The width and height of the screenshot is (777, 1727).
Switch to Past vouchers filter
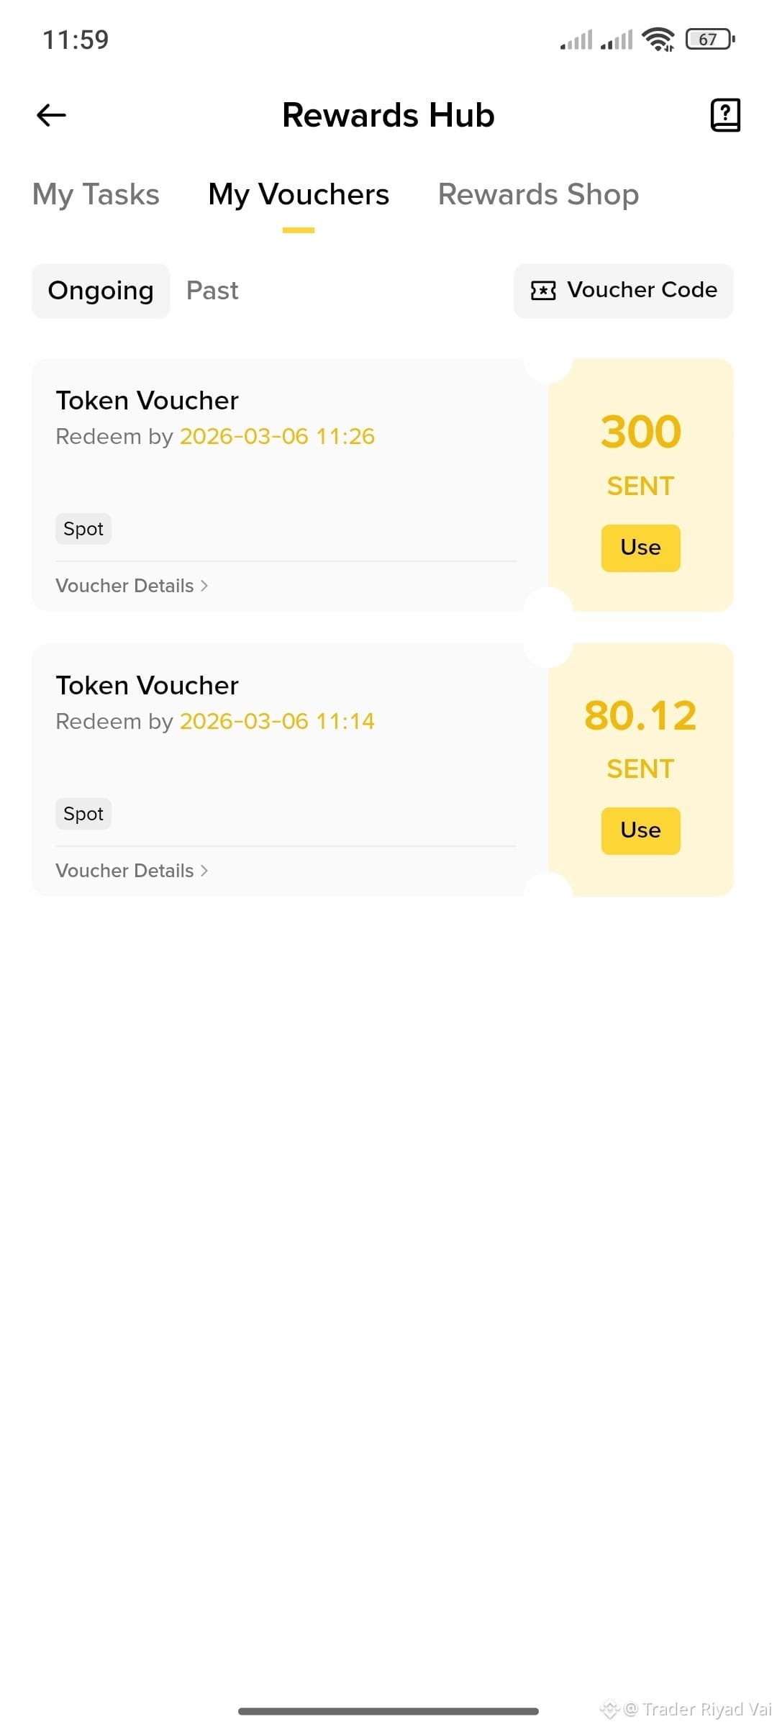pos(212,291)
